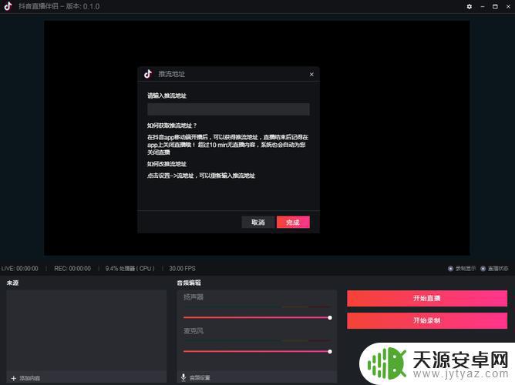Viewport: 515px width, 385px height.
Task: Click the 取消 button in the dialog
Action: (257, 223)
